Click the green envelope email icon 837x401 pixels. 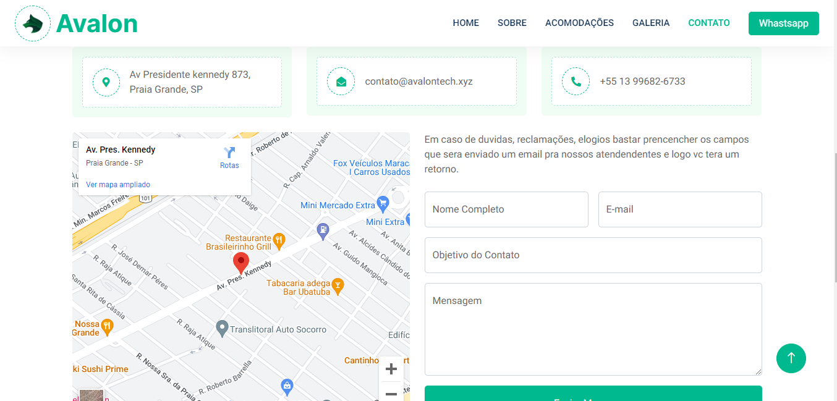point(341,82)
